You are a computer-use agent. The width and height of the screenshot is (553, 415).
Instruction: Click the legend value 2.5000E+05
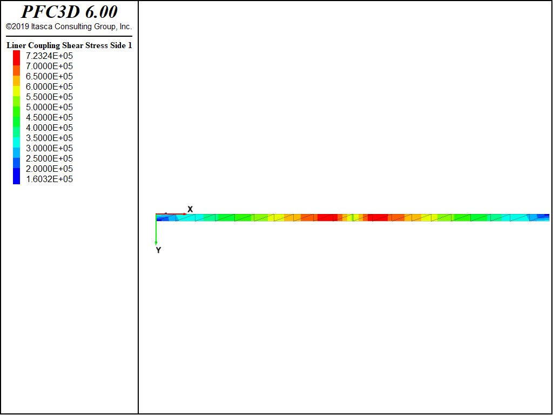click(x=49, y=158)
